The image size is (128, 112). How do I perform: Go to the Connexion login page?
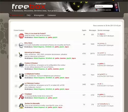52,15
